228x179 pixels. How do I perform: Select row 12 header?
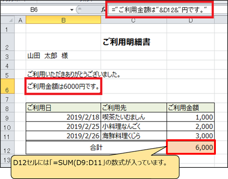coord(7,147)
